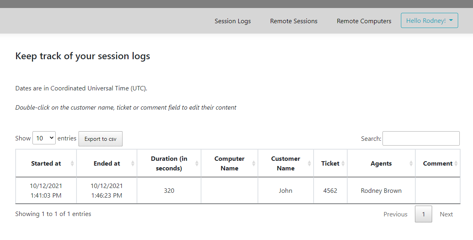Select page 1 in pagination
The image size is (473, 240).
tap(423, 214)
